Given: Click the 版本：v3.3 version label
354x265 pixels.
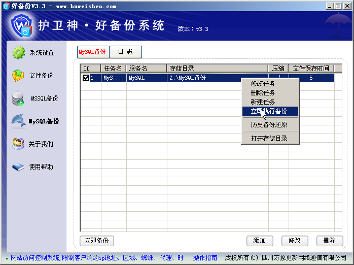Looking at the screenshot, I should pyautogui.click(x=193, y=29).
